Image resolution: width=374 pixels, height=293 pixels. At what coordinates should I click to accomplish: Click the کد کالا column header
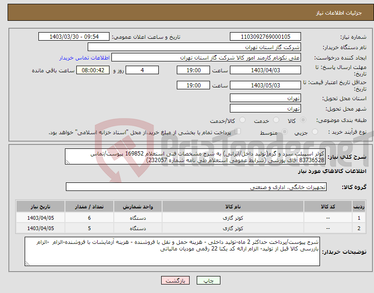click(x=328, y=207)
